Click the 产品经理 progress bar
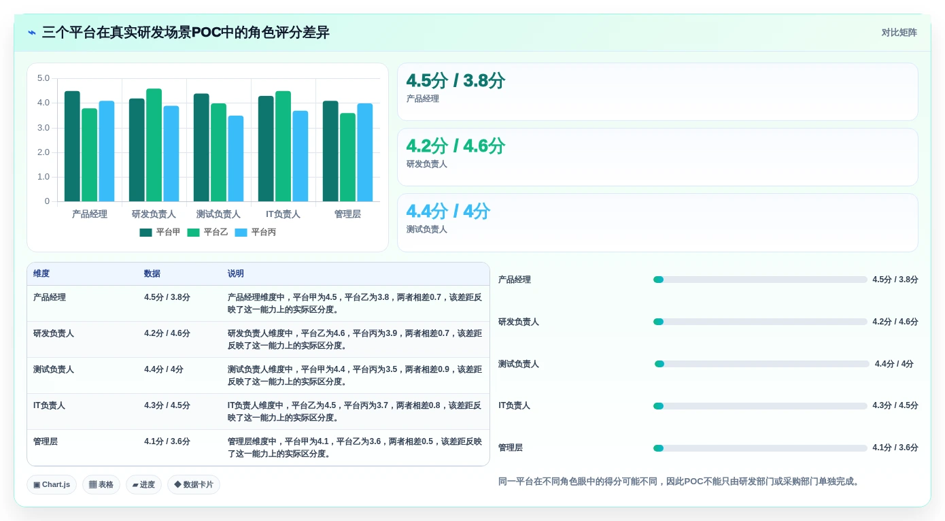Image resolution: width=945 pixels, height=521 pixels. [x=760, y=280]
